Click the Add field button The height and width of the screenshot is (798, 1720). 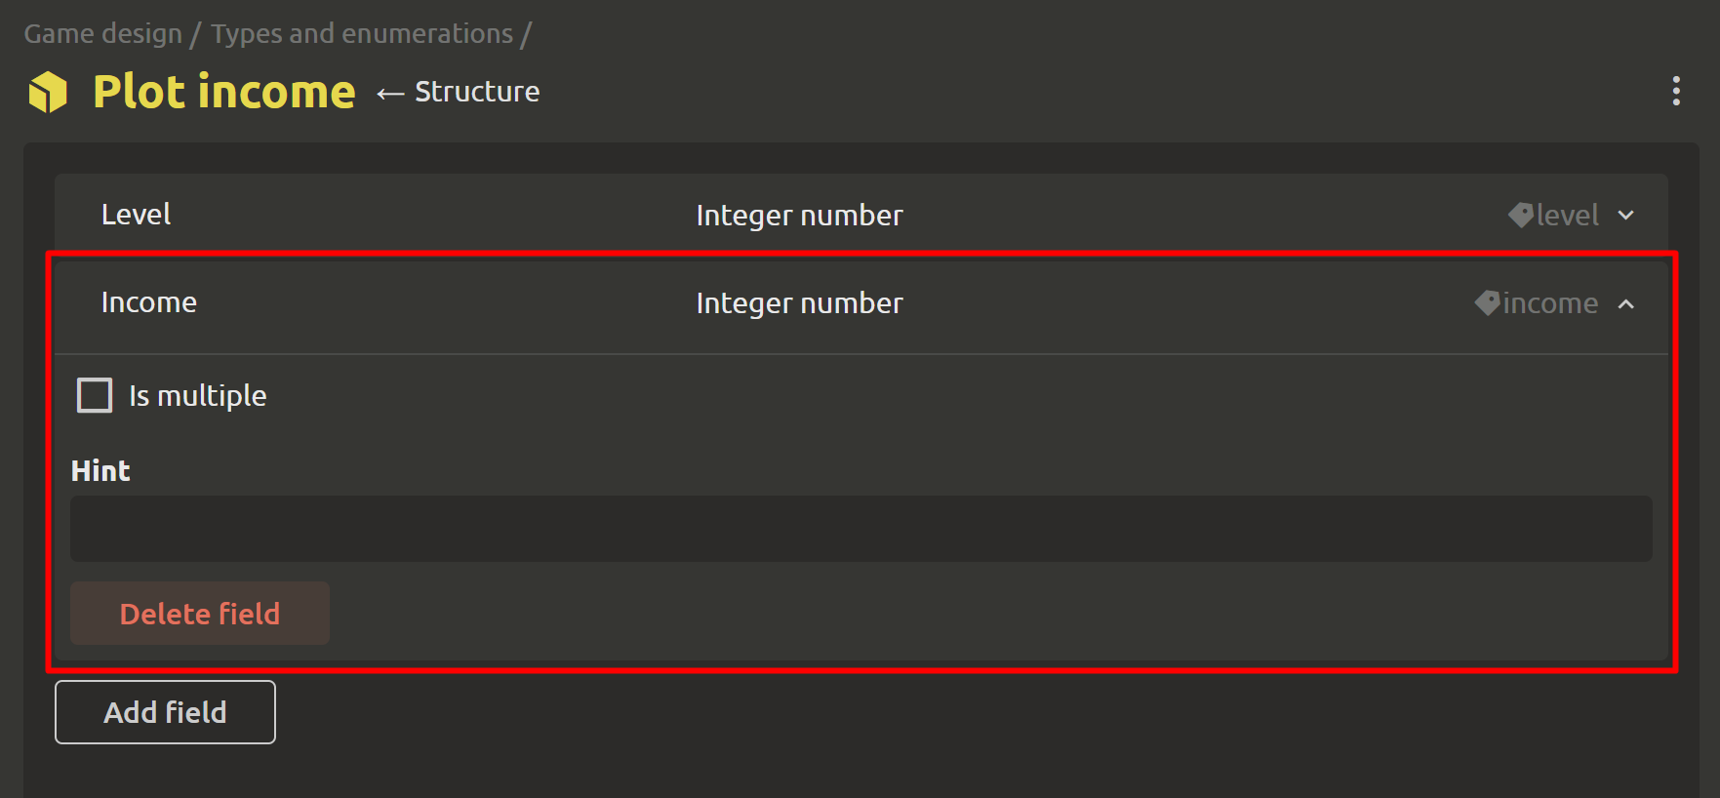tap(165, 712)
